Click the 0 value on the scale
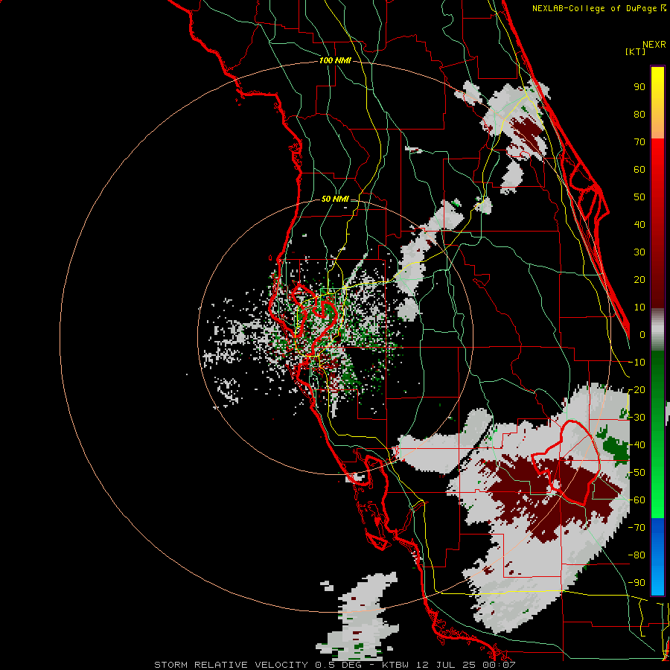Screen dimensions: 670x670 pos(642,334)
